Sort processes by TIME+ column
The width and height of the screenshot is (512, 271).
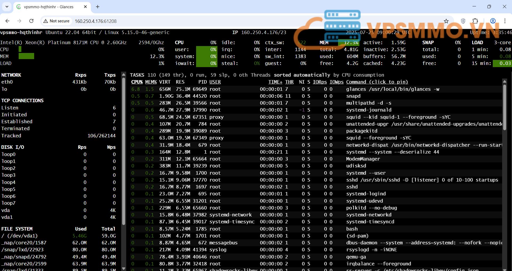pyautogui.click(x=275, y=82)
